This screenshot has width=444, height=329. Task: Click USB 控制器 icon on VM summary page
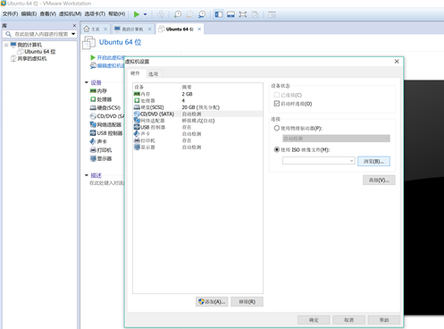[x=93, y=133]
